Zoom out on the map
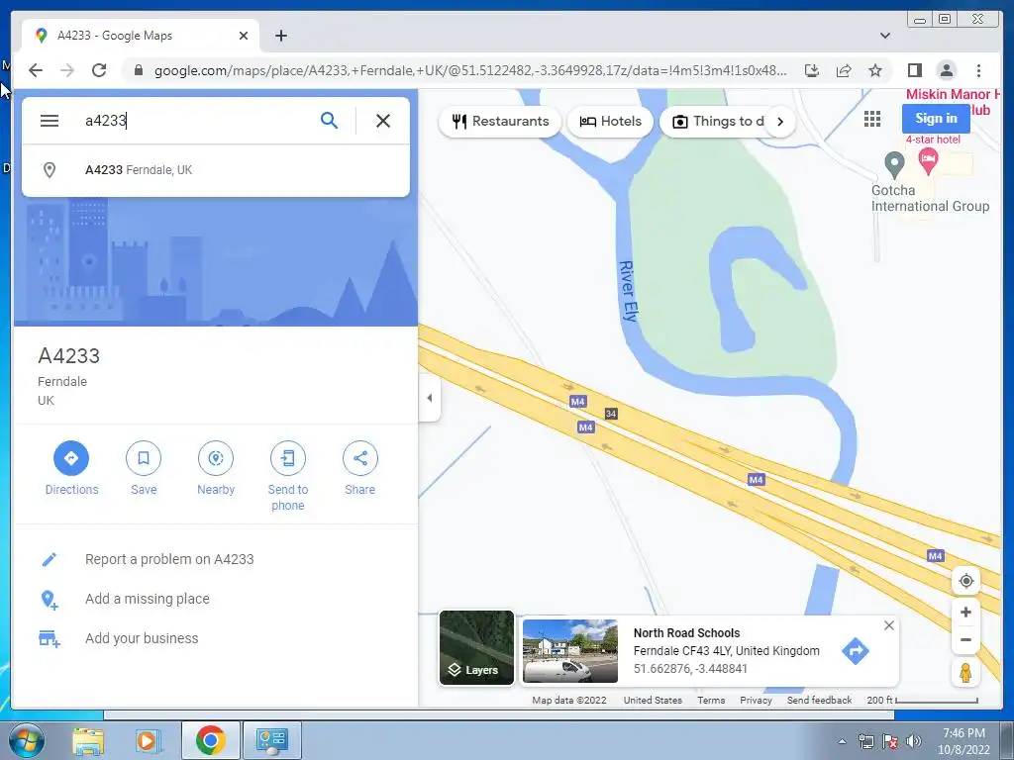The width and height of the screenshot is (1014, 760). (x=965, y=640)
